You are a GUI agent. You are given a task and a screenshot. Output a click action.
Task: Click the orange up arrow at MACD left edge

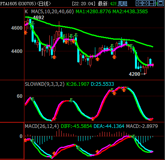25,140
